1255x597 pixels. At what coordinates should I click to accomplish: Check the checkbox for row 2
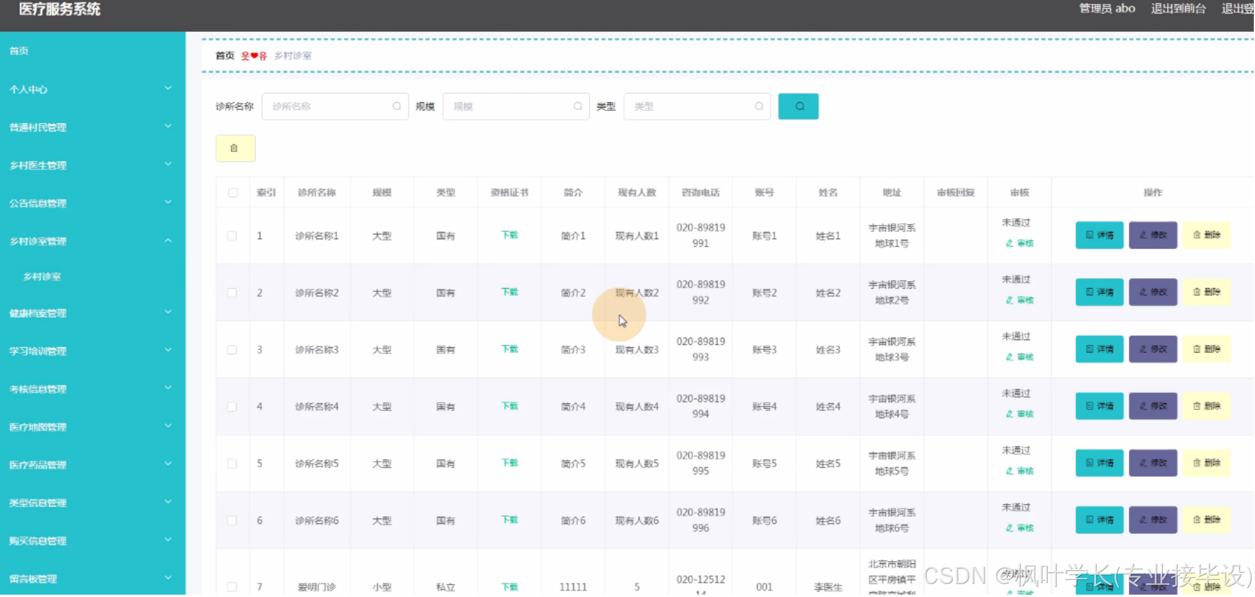(232, 293)
